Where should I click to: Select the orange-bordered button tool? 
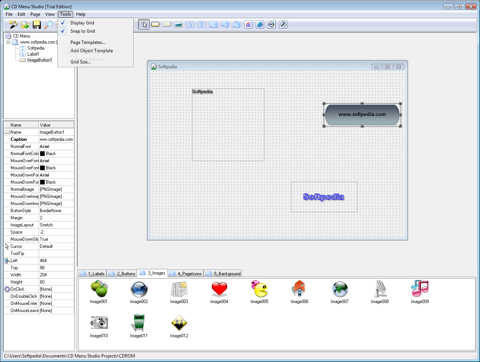[x=155, y=24]
